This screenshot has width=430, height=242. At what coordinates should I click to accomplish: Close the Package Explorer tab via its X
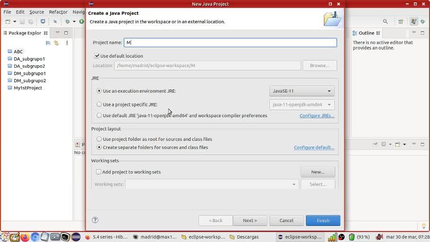click(x=46, y=33)
